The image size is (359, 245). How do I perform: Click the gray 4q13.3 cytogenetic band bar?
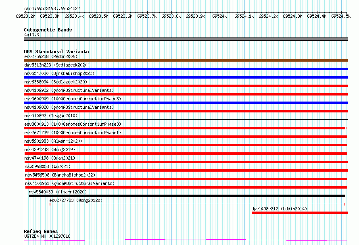coord(186,39)
